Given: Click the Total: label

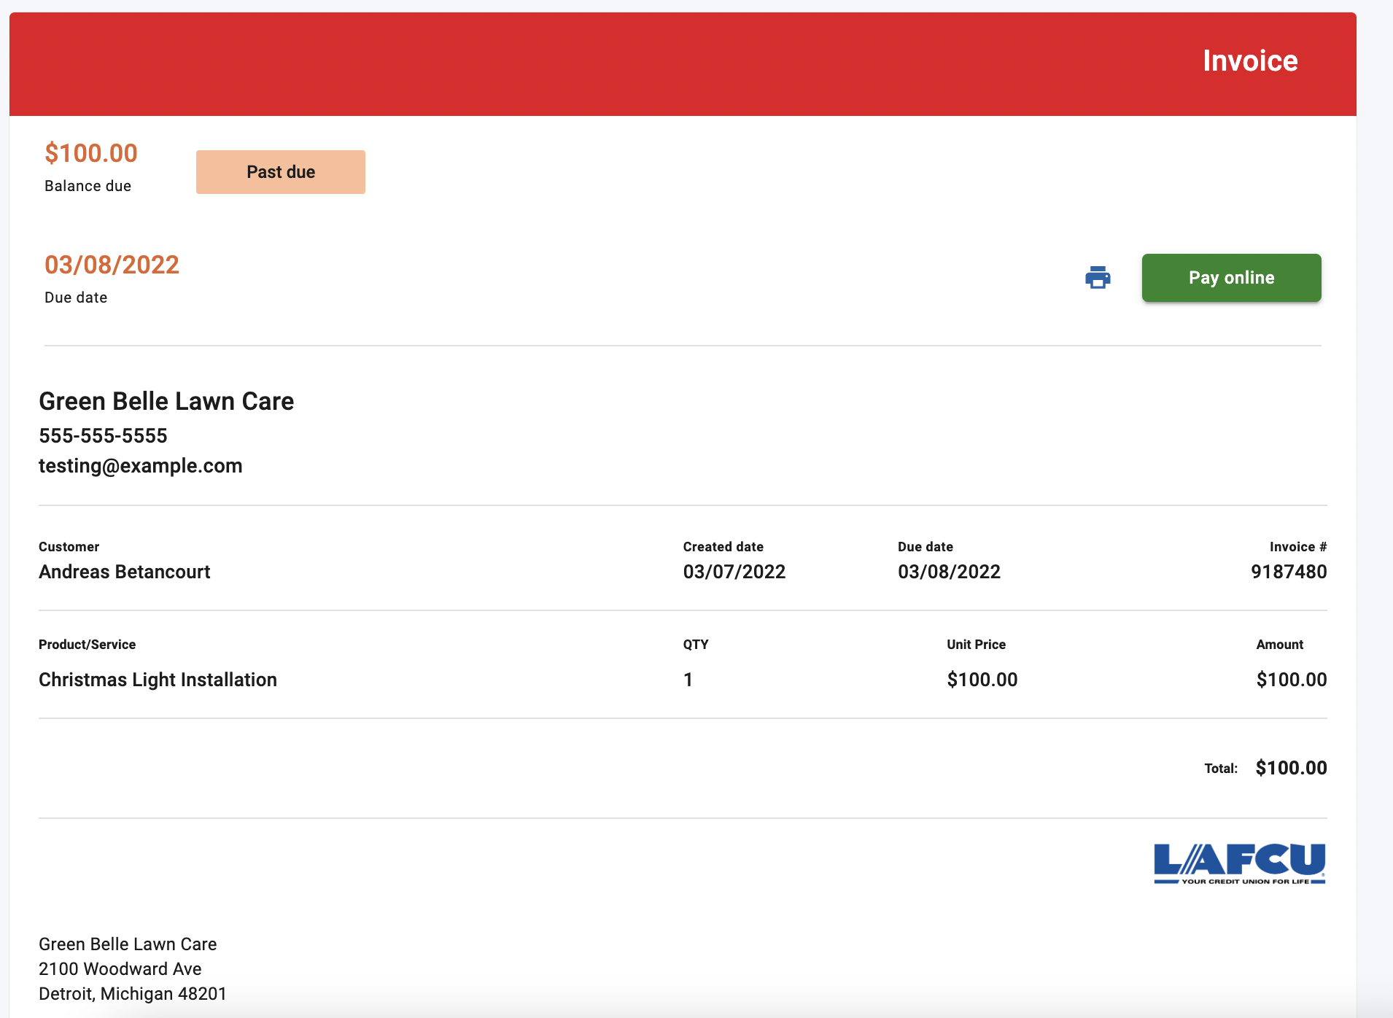Looking at the screenshot, I should click(x=1221, y=769).
